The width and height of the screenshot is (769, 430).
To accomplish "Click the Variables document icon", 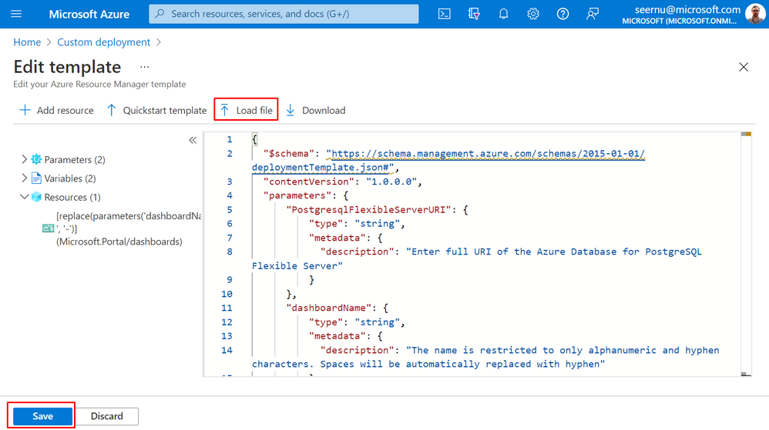I will [x=36, y=178].
